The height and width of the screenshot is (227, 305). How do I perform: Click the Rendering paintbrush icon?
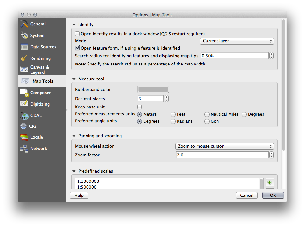(x=24, y=58)
